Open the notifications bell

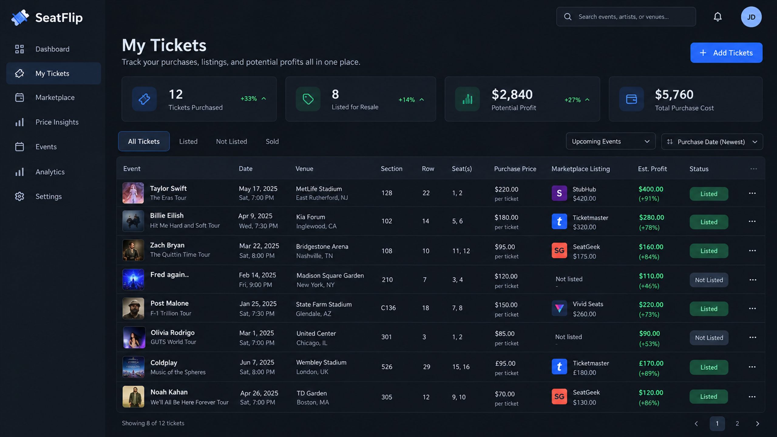[x=718, y=17]
